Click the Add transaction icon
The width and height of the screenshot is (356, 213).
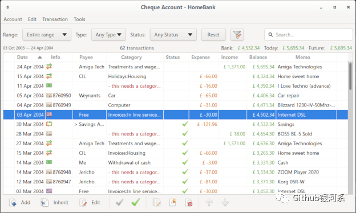coord(13,202)
